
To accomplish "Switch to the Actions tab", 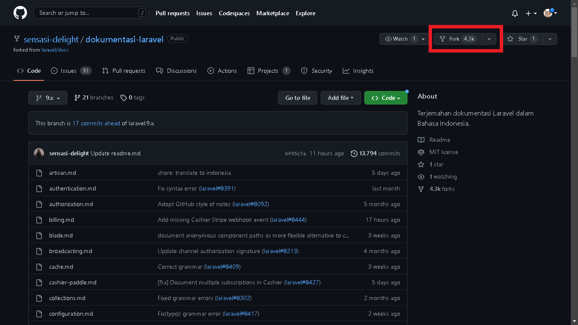I will [222, 71].
